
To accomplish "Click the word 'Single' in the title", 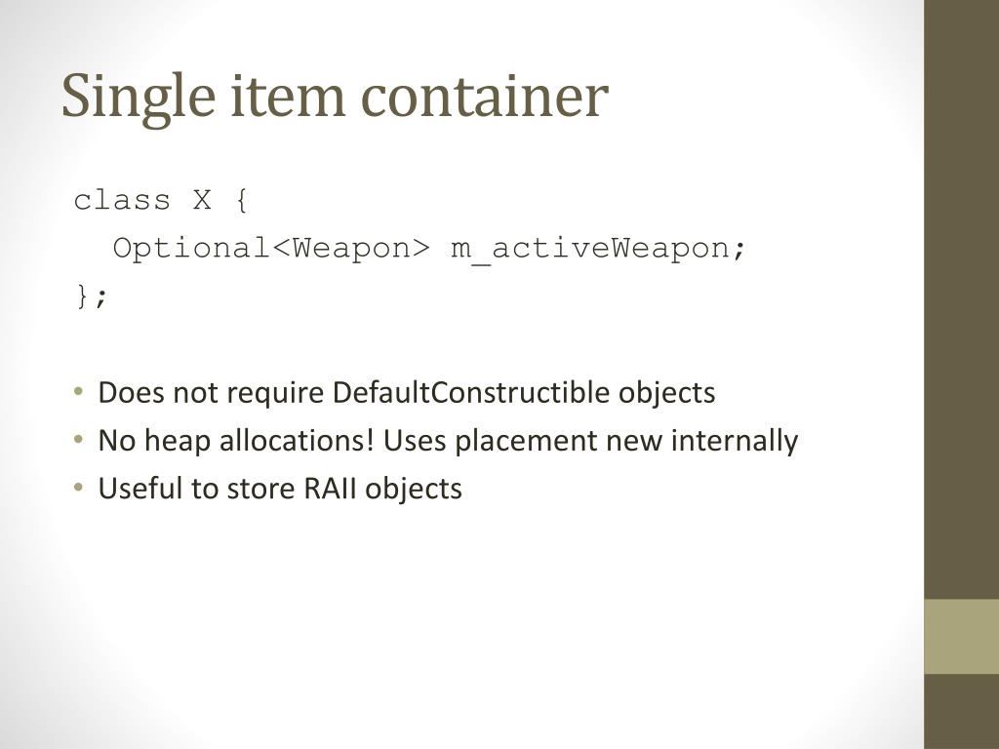I will (x=139, y=99).
